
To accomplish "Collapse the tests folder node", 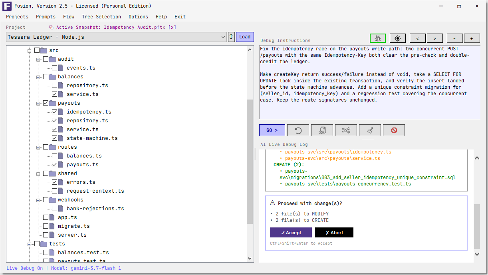I will pos(30,244).
